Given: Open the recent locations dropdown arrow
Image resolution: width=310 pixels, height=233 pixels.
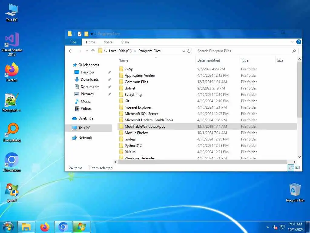Looking at the screenshot, I should (x=87, y=51).
